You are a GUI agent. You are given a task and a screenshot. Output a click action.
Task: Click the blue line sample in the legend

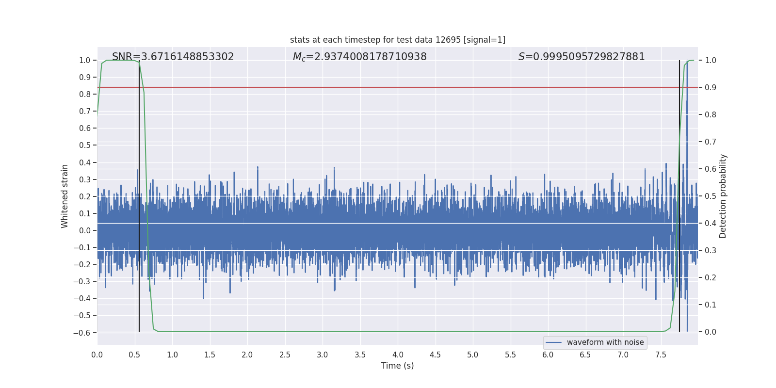[x=553, y=342]
